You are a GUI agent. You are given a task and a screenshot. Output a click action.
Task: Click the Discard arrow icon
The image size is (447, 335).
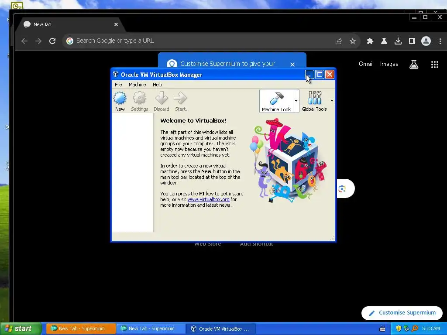coord(162,101)
